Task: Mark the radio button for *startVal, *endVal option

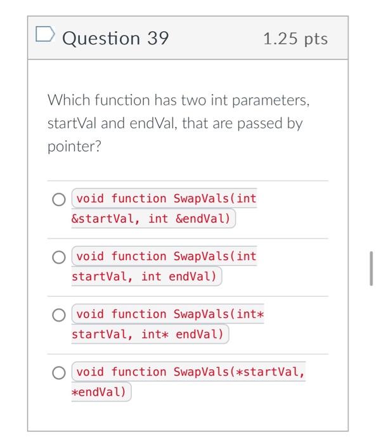Action: pyautogui.click(x=59, y=373)
